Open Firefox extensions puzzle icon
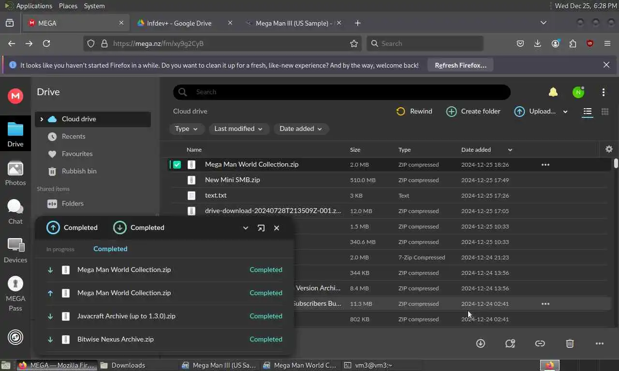 pyautogui.click(x=573, y=43)
